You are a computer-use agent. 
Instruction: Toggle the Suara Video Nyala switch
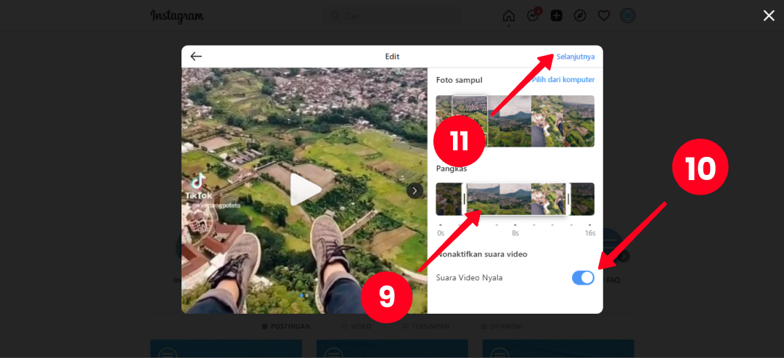coord(583,277)
